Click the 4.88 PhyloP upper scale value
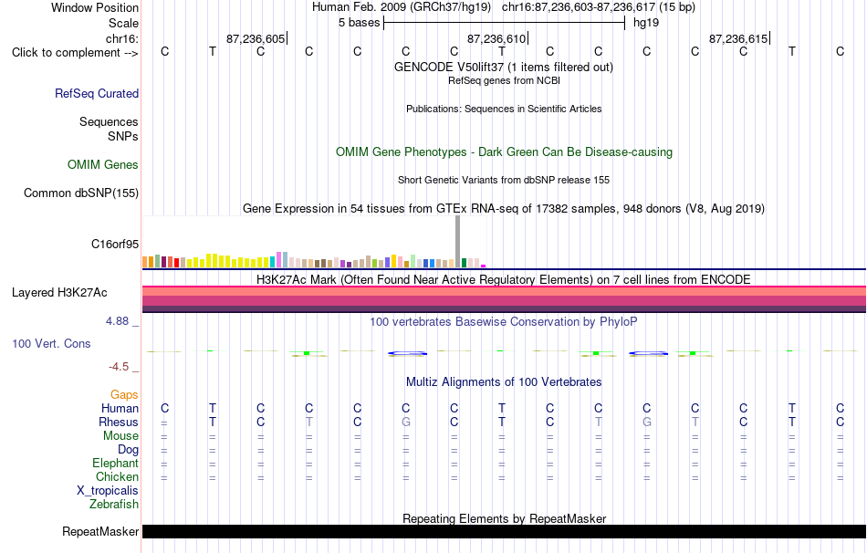 click(x=117, y=321)
